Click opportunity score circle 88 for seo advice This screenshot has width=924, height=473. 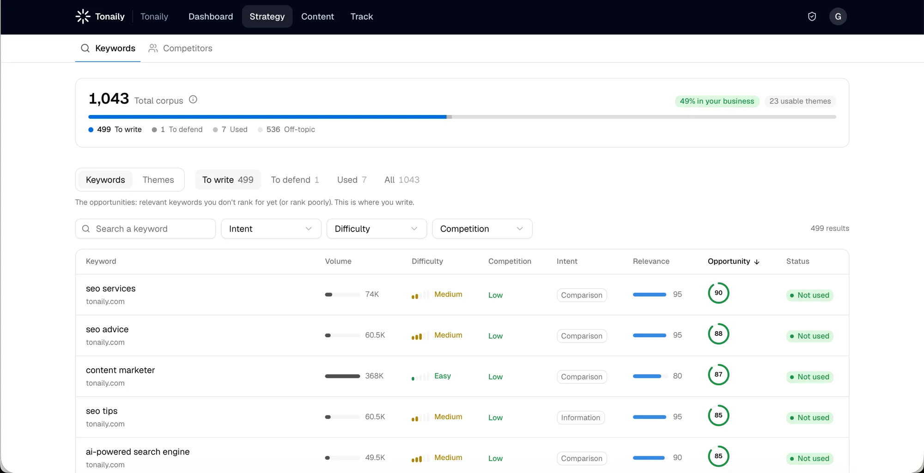718,334
